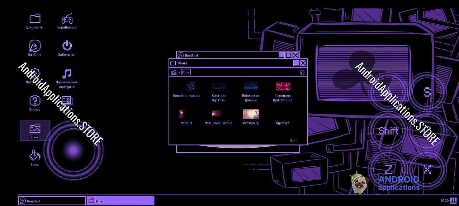The width and height of the screenshot is (459, 206).
Task: Launch the OneShot desktop icon
Action: (x=35, y=46)
